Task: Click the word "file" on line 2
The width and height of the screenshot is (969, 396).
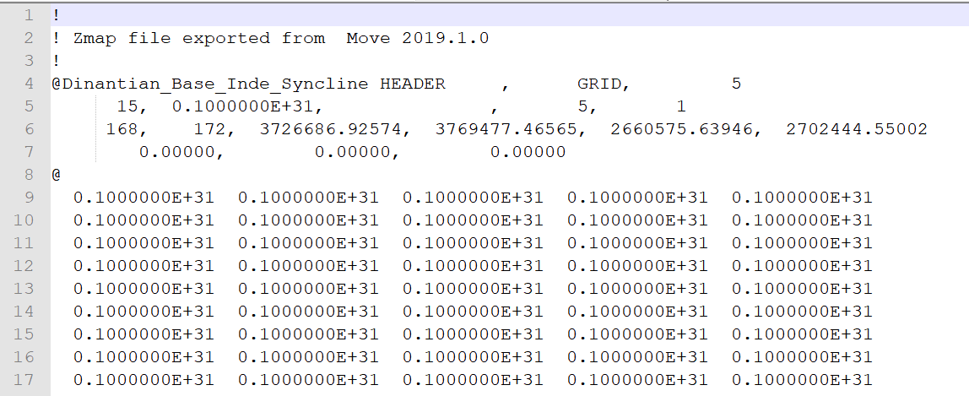Action: [149, 38]
